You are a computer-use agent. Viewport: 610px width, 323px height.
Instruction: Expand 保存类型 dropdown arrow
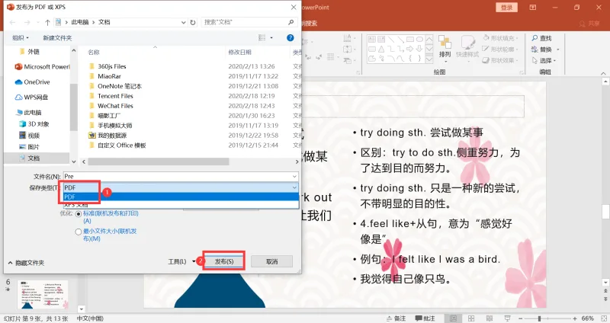tap(294, 187)
